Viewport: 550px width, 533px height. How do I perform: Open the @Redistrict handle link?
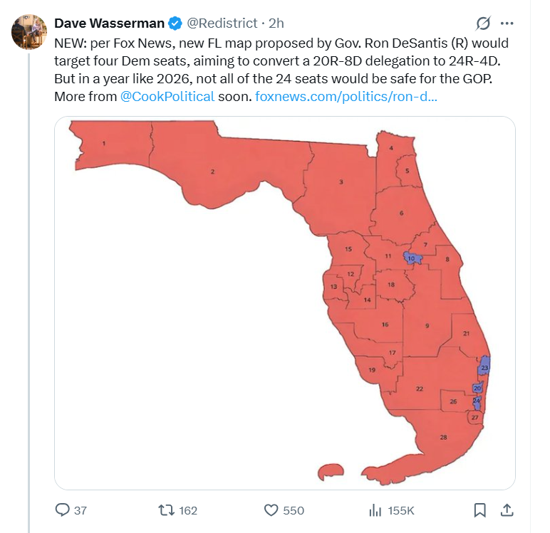point(222,23)
